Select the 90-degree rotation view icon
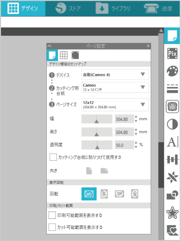This screenshot has width=181, height=241. (104, 194)
